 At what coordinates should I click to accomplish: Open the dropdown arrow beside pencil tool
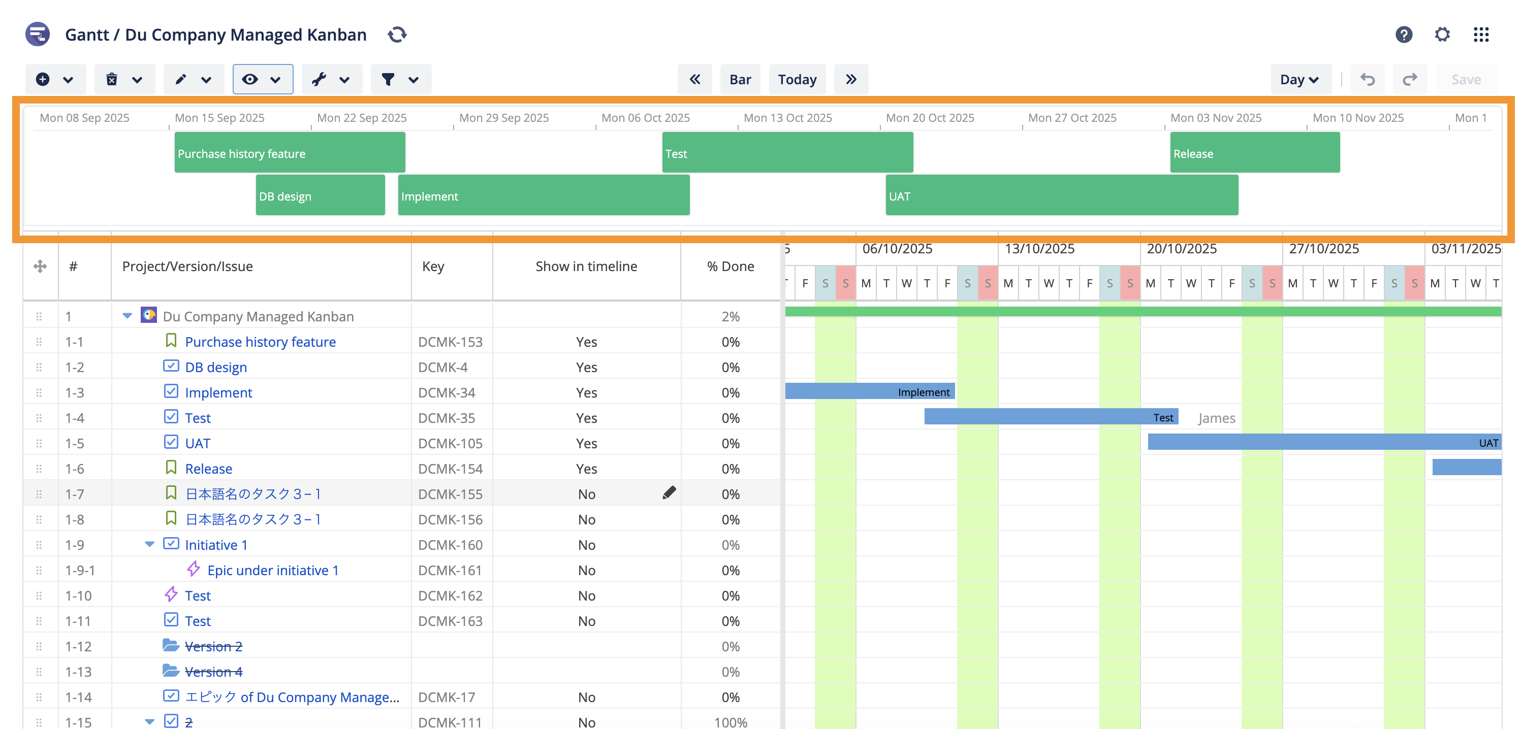click(206, 79)
